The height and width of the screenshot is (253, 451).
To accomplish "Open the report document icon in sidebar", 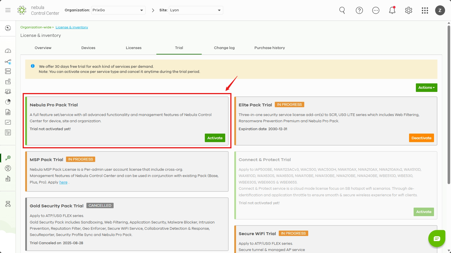I will pos(8,112).
